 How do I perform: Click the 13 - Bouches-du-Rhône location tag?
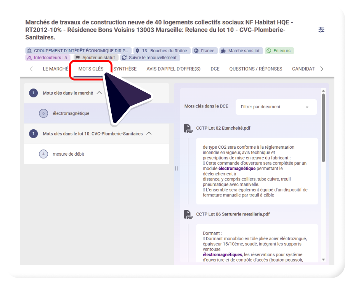click(162, 51)
